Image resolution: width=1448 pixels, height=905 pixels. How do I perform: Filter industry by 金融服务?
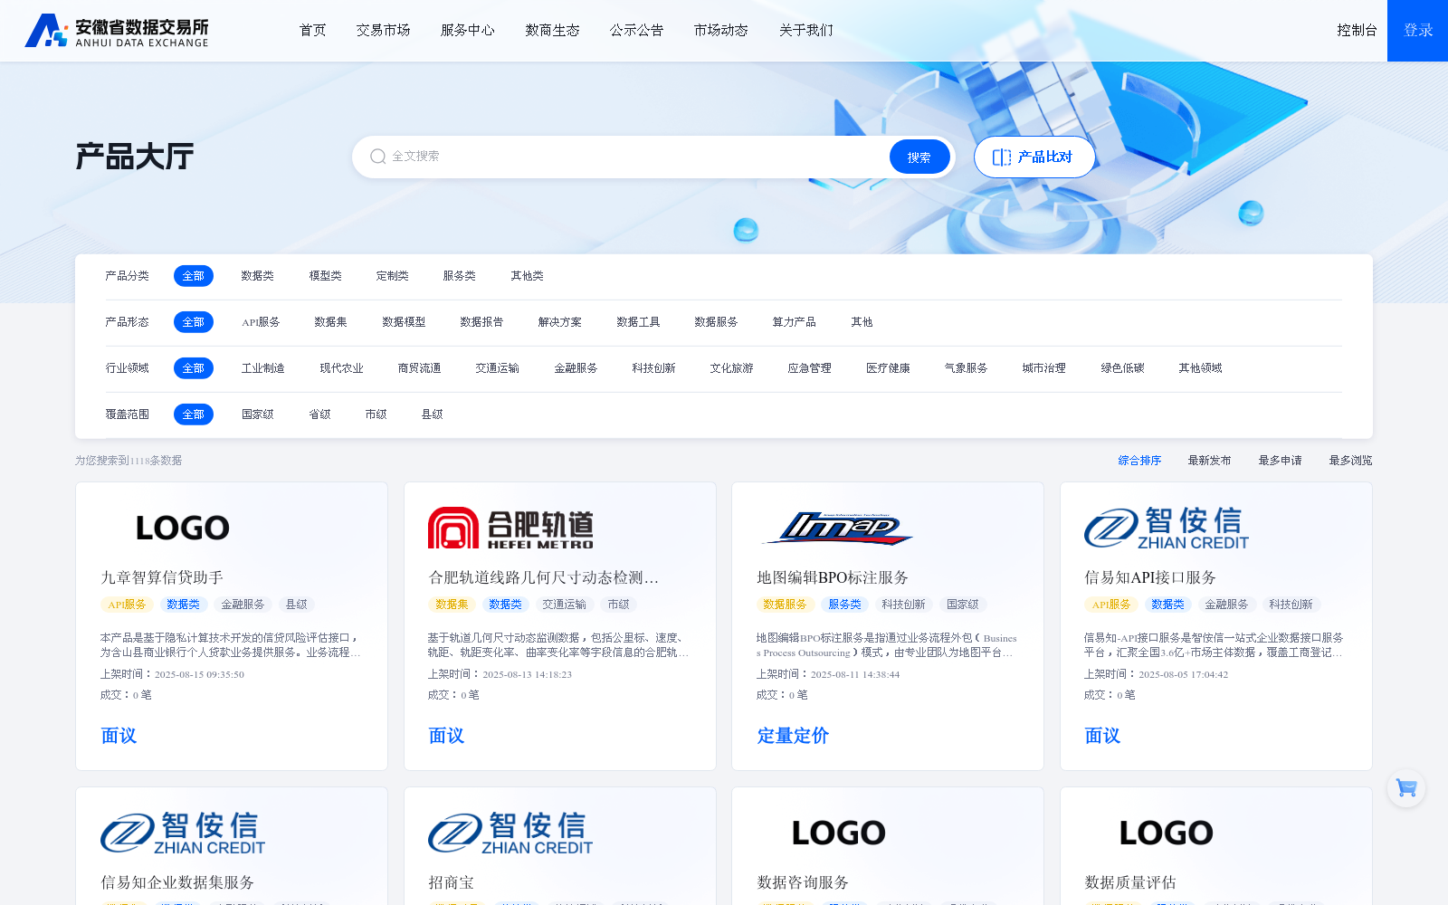576,368
